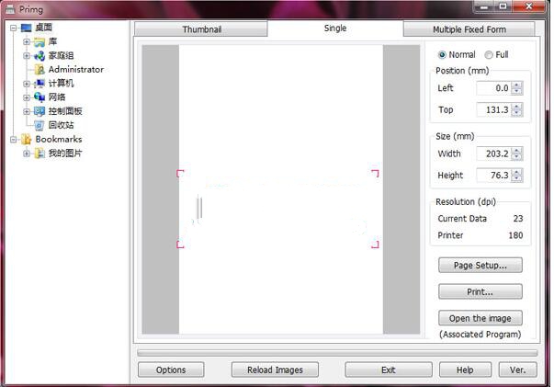Expand the computer (计算机) node
Screen dimensions: 554x387
pyautogui.click(x=26, y=84)
